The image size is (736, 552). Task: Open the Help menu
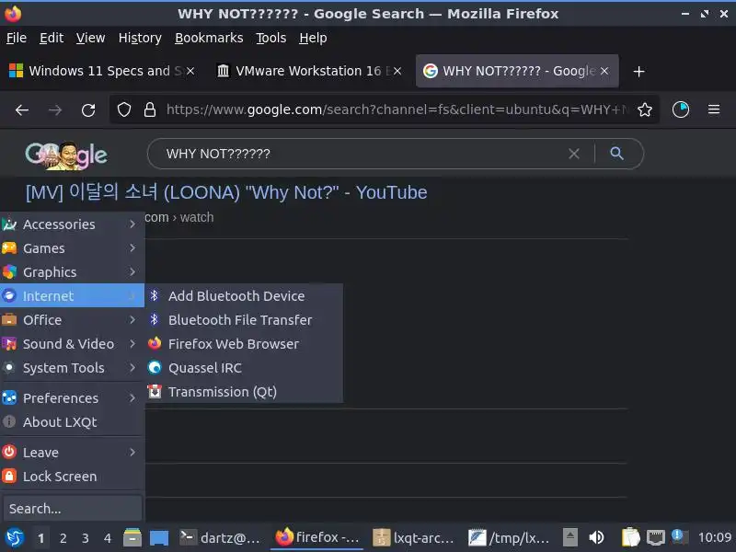[x=313, y=38]
